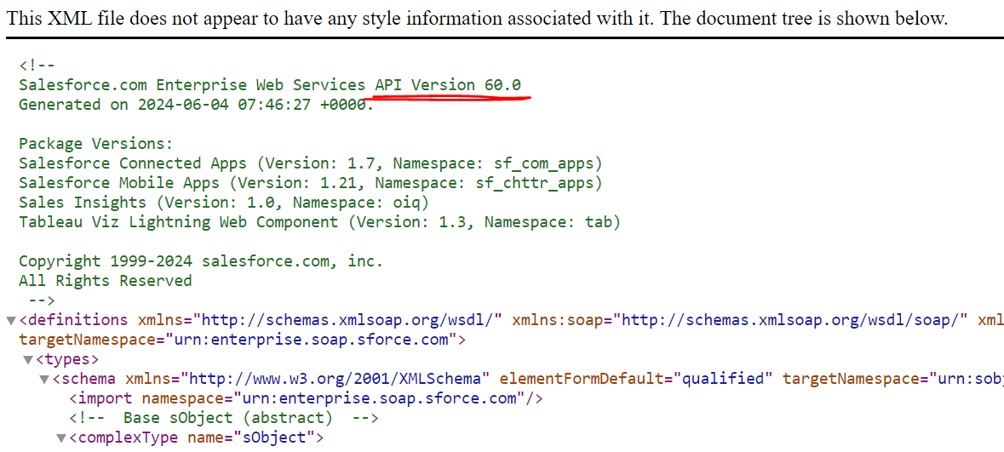Collapse the complexType sObject triangle
Image resolution: width=1004 pixels, height=452 pixels.
tap(61, 438)
